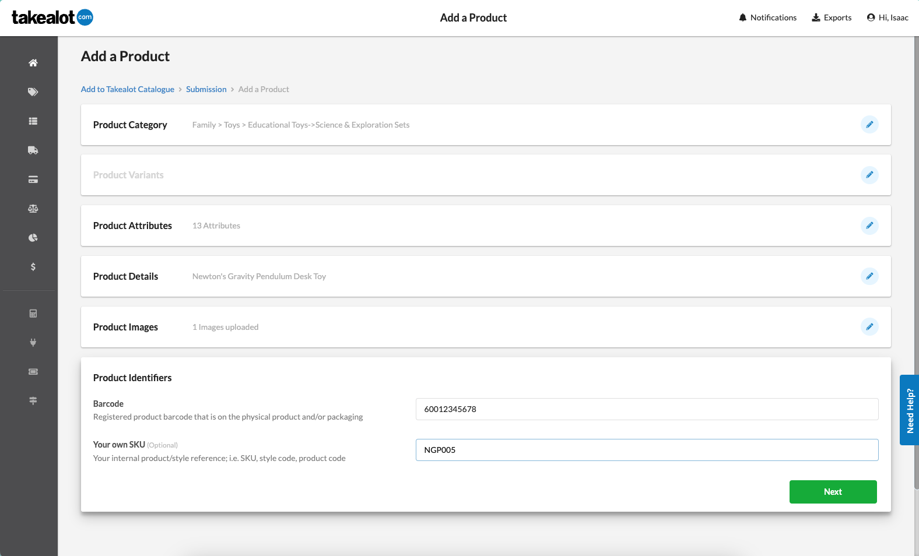Click the signpost sidebar icon

(x=33, y=401)
